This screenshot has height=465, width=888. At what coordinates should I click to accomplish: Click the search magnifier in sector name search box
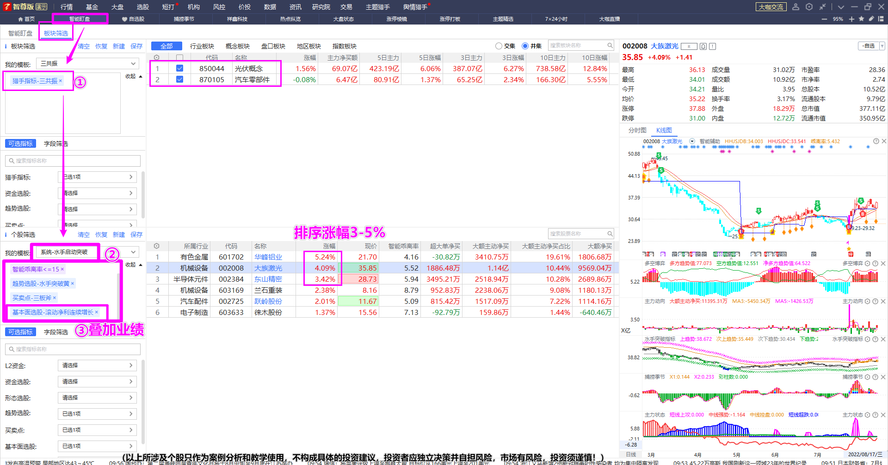click(610, 45)
